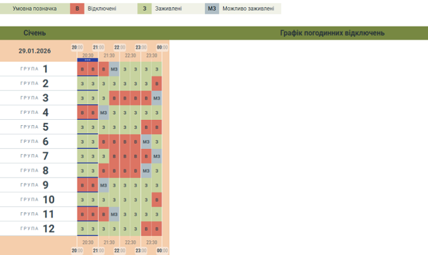Click the Відключені legend label

pos(104,9)
